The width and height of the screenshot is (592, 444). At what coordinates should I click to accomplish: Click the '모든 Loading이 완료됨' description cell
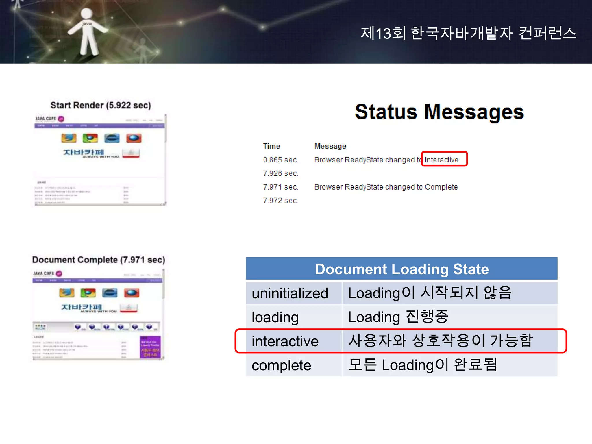pos(450,365)
